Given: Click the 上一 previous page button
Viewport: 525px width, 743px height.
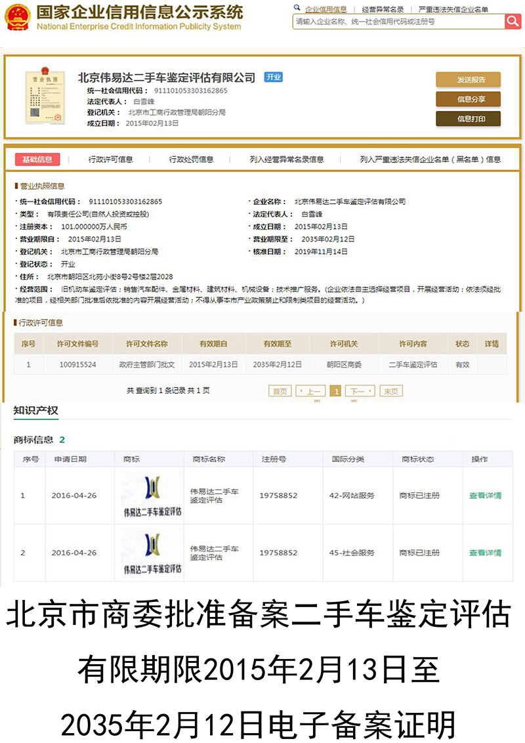Looking at the screenshot, I should click(310, 391).
